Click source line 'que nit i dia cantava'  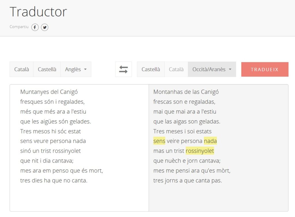coord(49,161)
